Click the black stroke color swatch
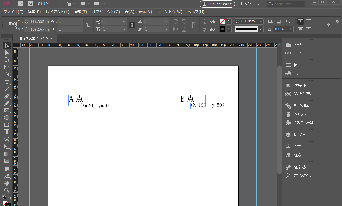 tap(222, 29)
